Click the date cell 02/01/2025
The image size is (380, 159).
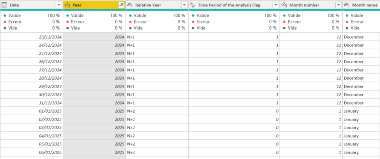(31, 119)
